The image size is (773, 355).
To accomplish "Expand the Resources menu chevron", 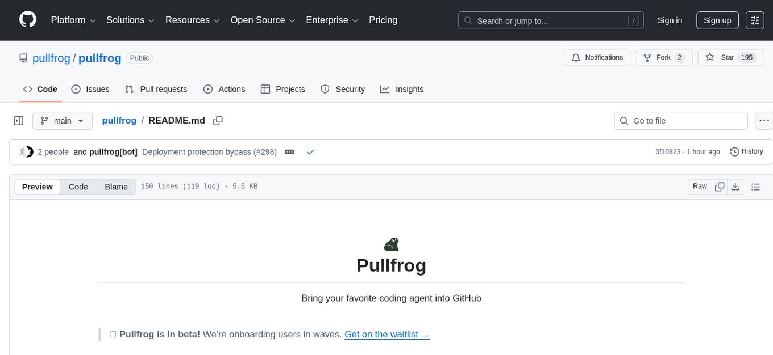I will pos(217,20).
